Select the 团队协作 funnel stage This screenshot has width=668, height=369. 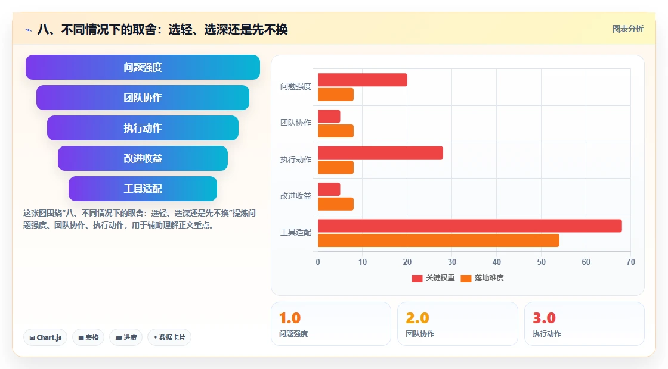(x=143, y=98)
